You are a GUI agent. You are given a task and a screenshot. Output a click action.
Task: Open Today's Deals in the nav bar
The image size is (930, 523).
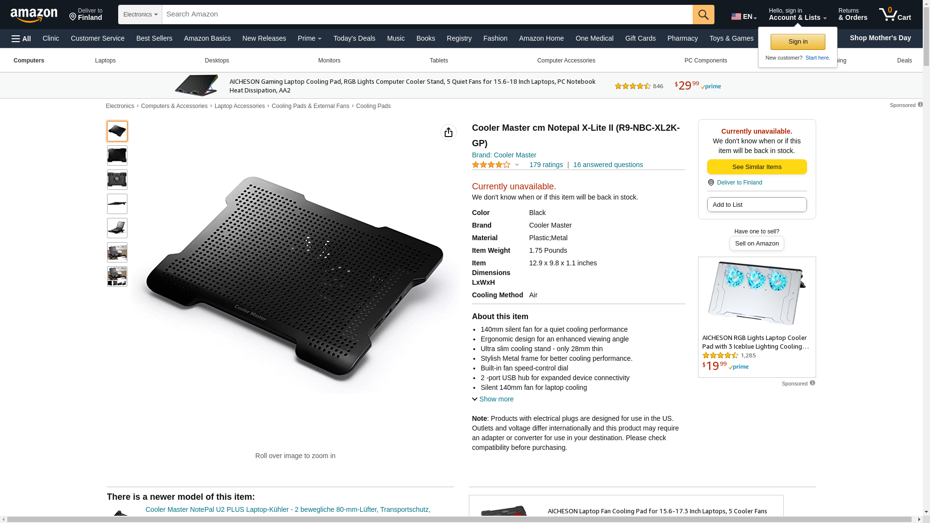(x=354, y=38)
